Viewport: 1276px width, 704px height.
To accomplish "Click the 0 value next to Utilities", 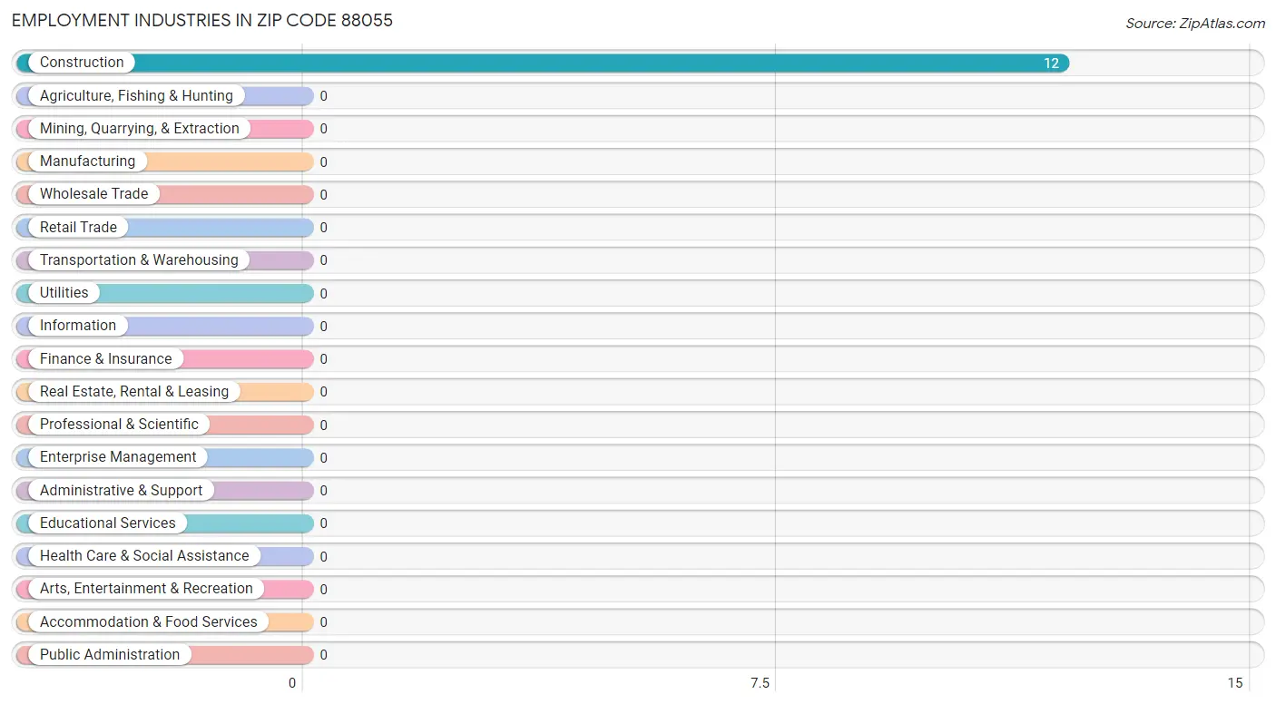I will (323, 294).
